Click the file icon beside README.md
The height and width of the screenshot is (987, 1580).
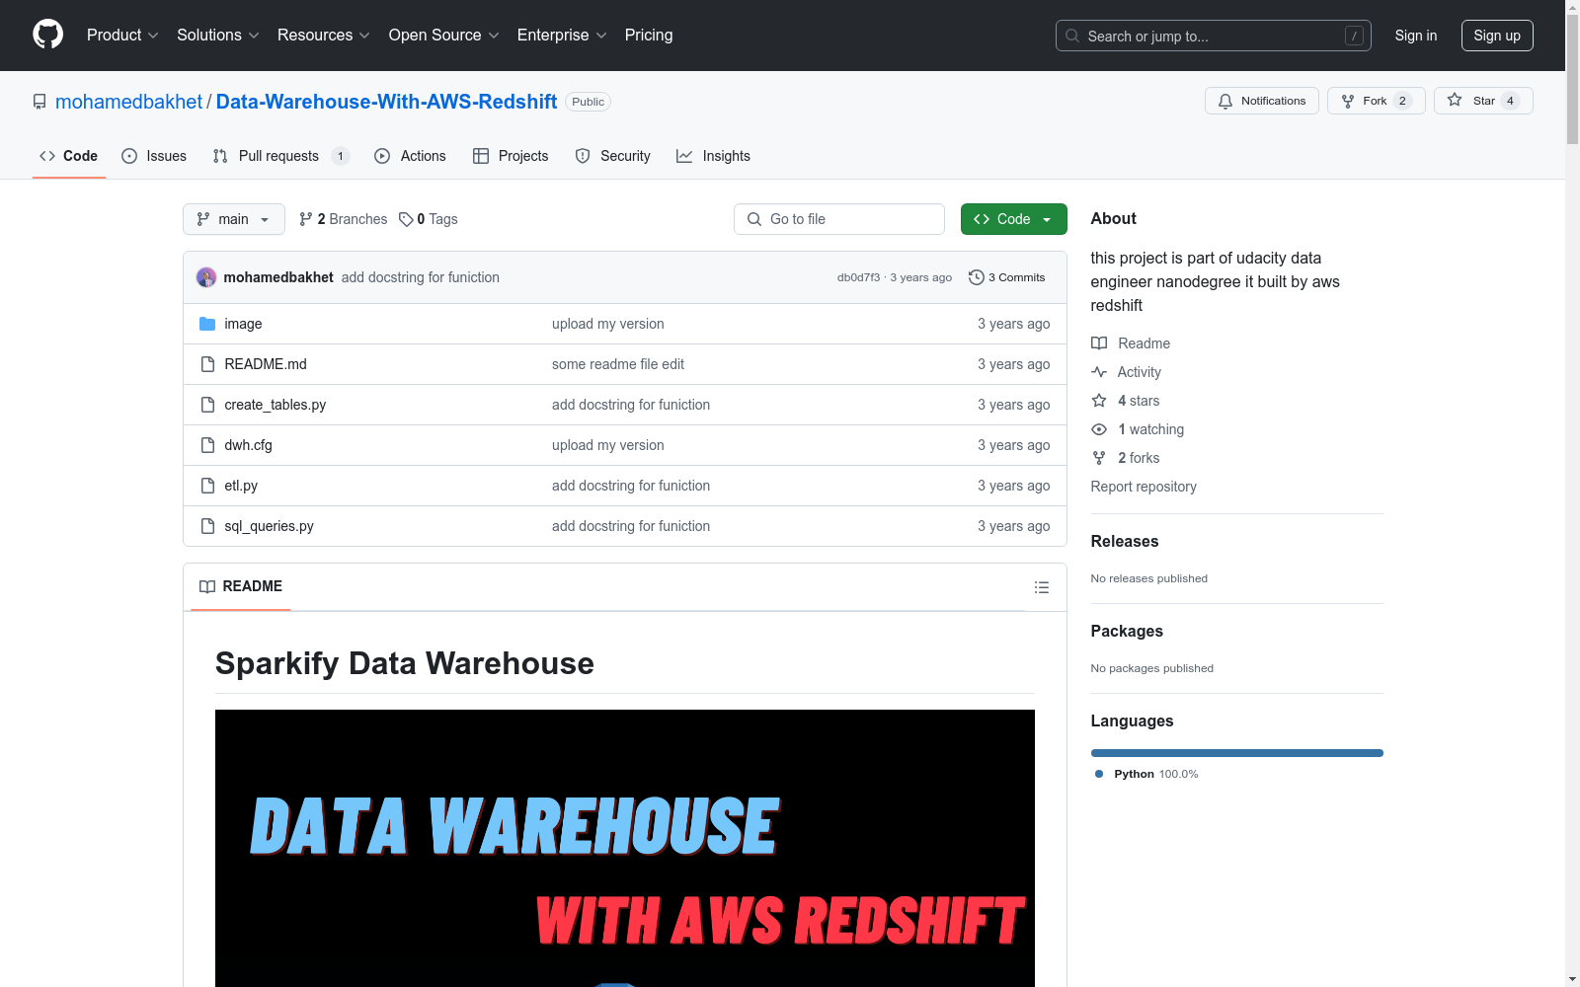(x=207, y=364)
